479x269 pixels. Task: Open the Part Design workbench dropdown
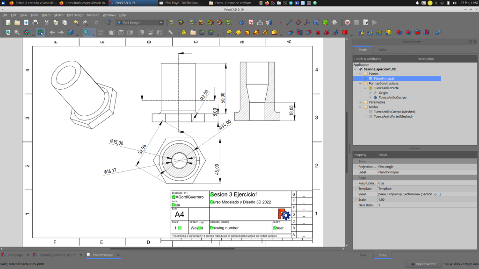139,22
